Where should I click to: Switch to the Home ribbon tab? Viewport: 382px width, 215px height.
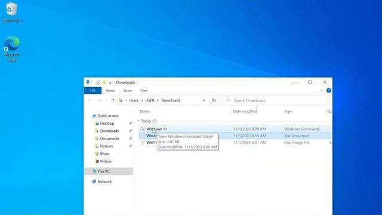110,91
